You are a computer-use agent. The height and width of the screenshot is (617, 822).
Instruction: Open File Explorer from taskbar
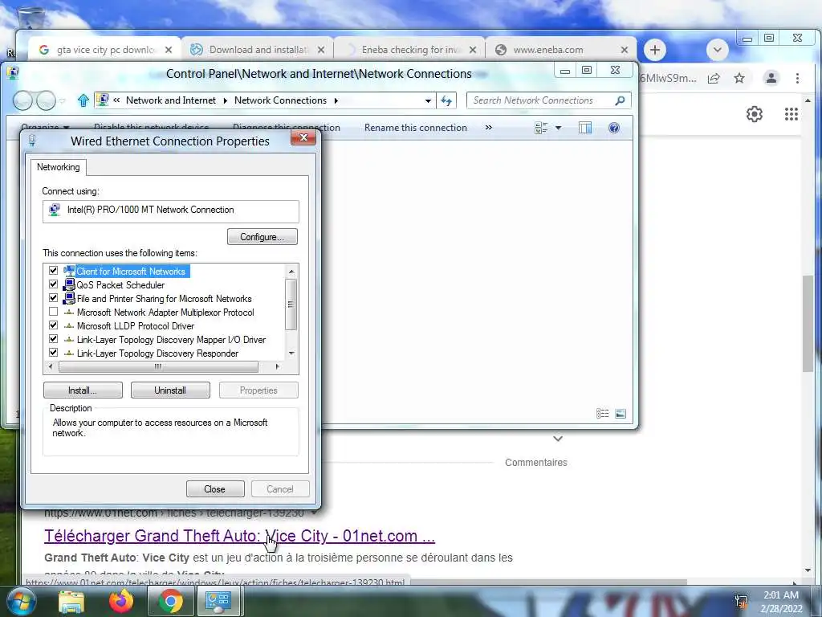click(71, 602)
